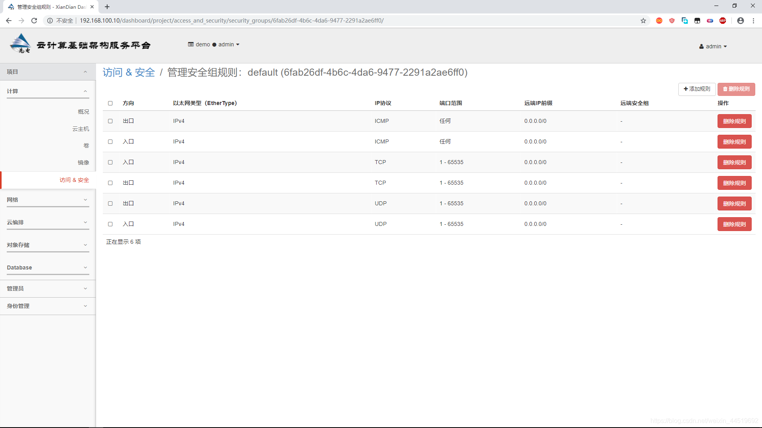Delete the 入口 TCP rule

(x=734, y=162)
